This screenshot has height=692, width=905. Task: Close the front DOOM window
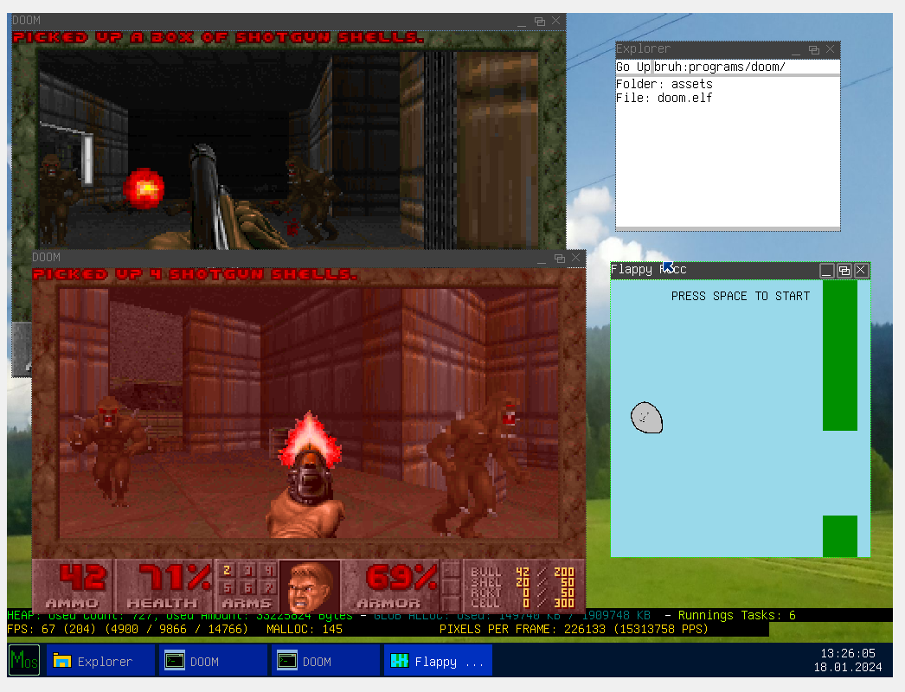tap(575, 258)
